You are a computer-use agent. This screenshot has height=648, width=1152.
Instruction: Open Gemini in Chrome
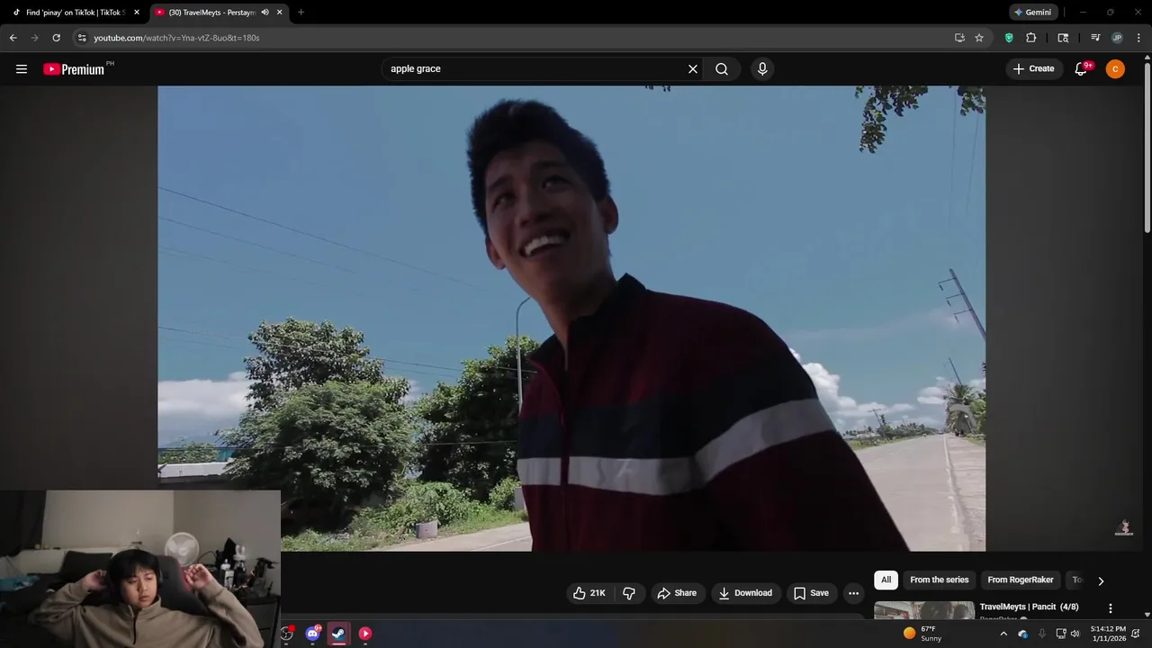(1032, 13)
